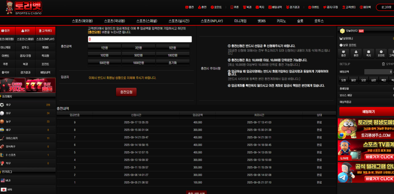Reset amount with the 초기화 button
The width and height of the screenshot is (394, 194).
(172, 63)
